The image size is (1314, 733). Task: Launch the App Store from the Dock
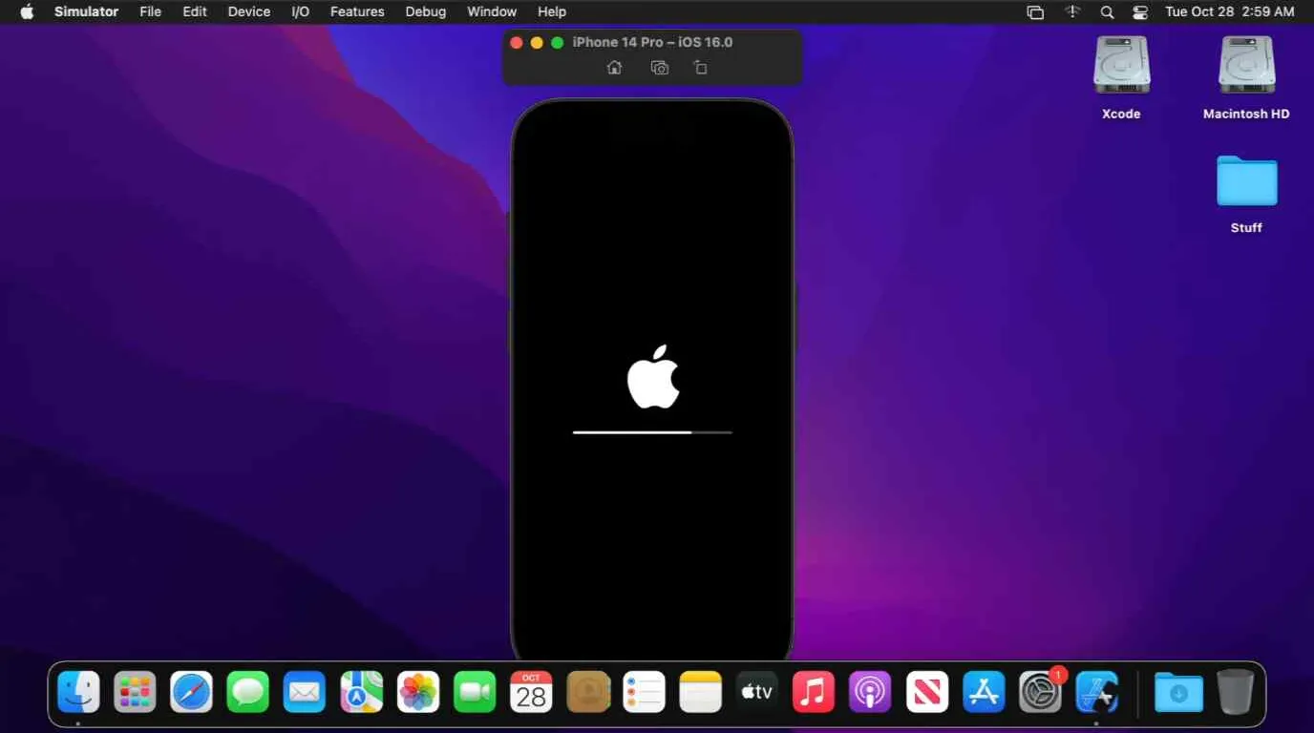984,692
